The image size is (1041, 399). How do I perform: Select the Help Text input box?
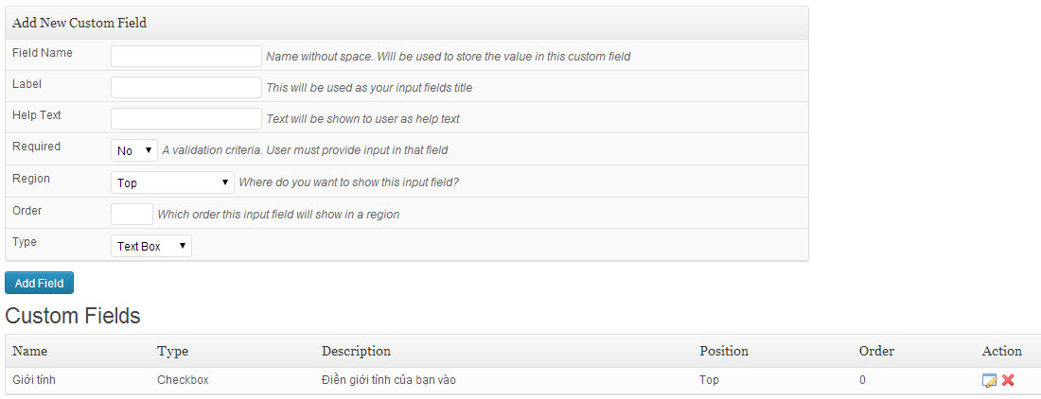(x=186, y=118)
